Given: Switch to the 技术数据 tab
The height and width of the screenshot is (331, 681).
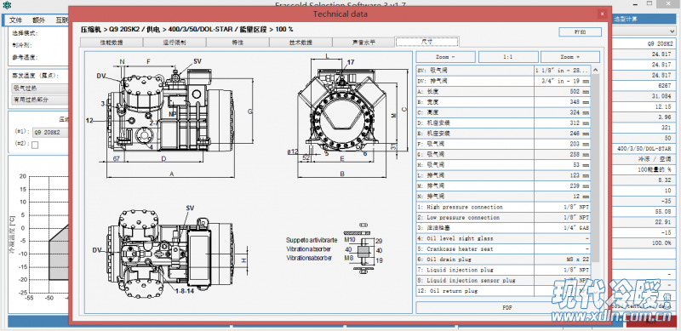Looking at the screenshot, I should 300,43.
